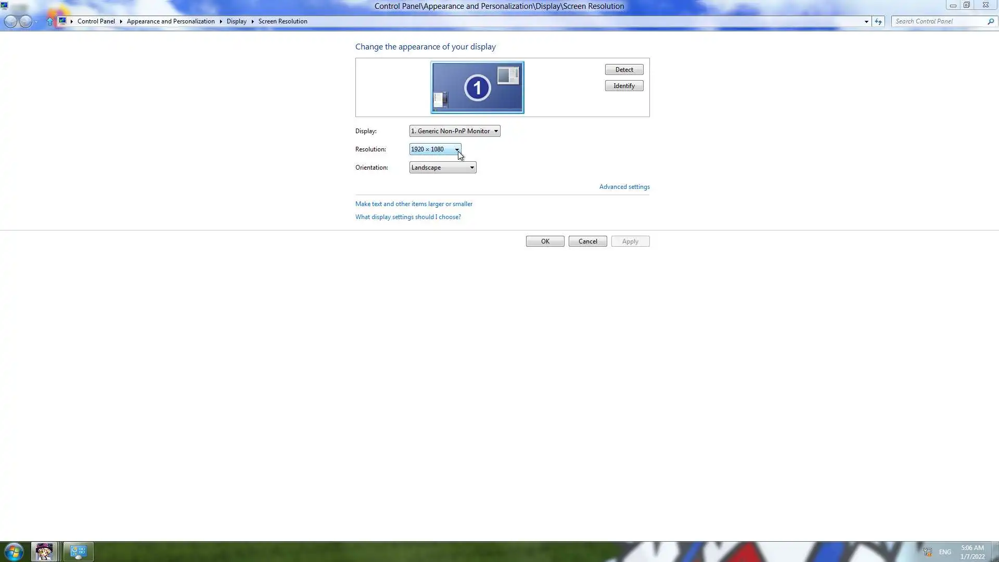Go to Display breadcrumb item
This screenshot has height=562, width=999.
(x=236, y=21)
